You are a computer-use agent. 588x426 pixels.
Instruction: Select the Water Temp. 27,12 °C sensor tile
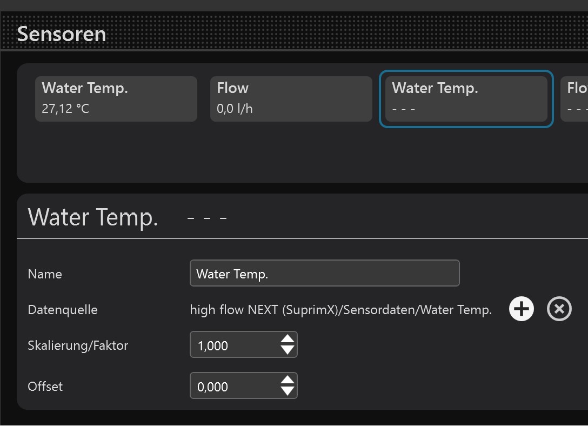click(x=116, y=98)
